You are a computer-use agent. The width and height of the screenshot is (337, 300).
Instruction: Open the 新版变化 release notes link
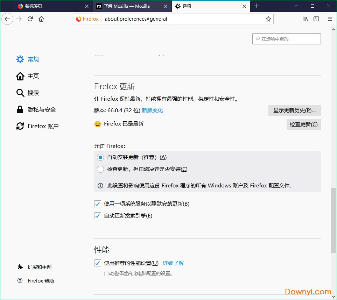pos(152,110)
